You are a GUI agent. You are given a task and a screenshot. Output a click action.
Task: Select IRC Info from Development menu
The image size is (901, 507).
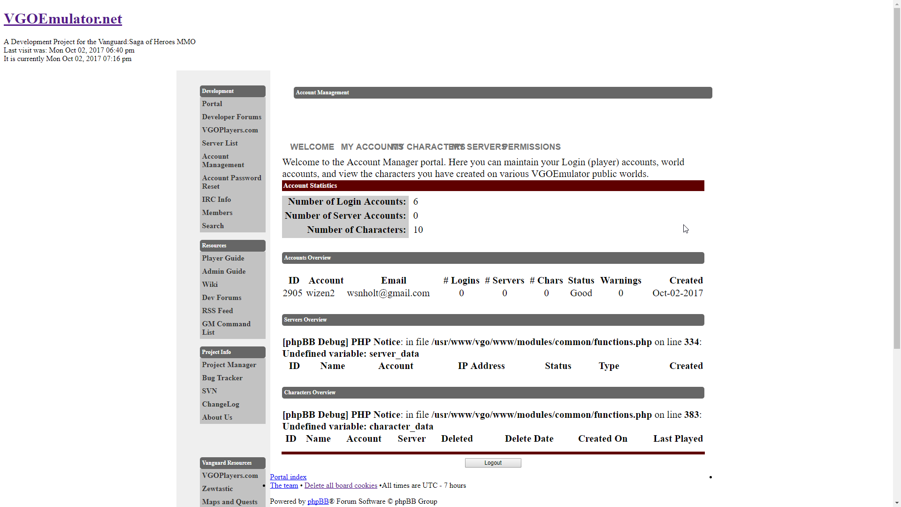coord(216,200)
